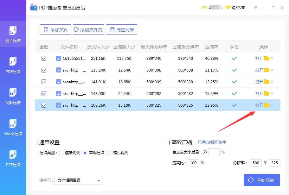
Task: Remove the 46.88% row with its x icon
Action: [272, 58]
